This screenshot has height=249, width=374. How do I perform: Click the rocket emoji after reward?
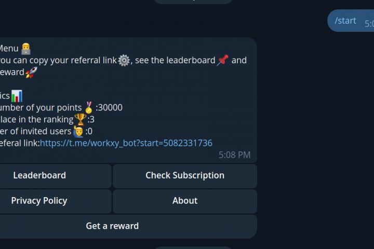(x=32, y=72)
